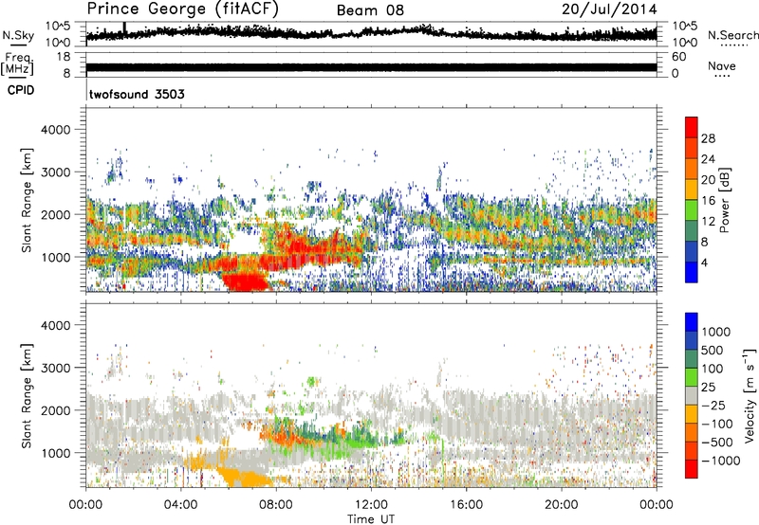Click the 'Nave' legend label
The image size is (759, 525).
722,65
